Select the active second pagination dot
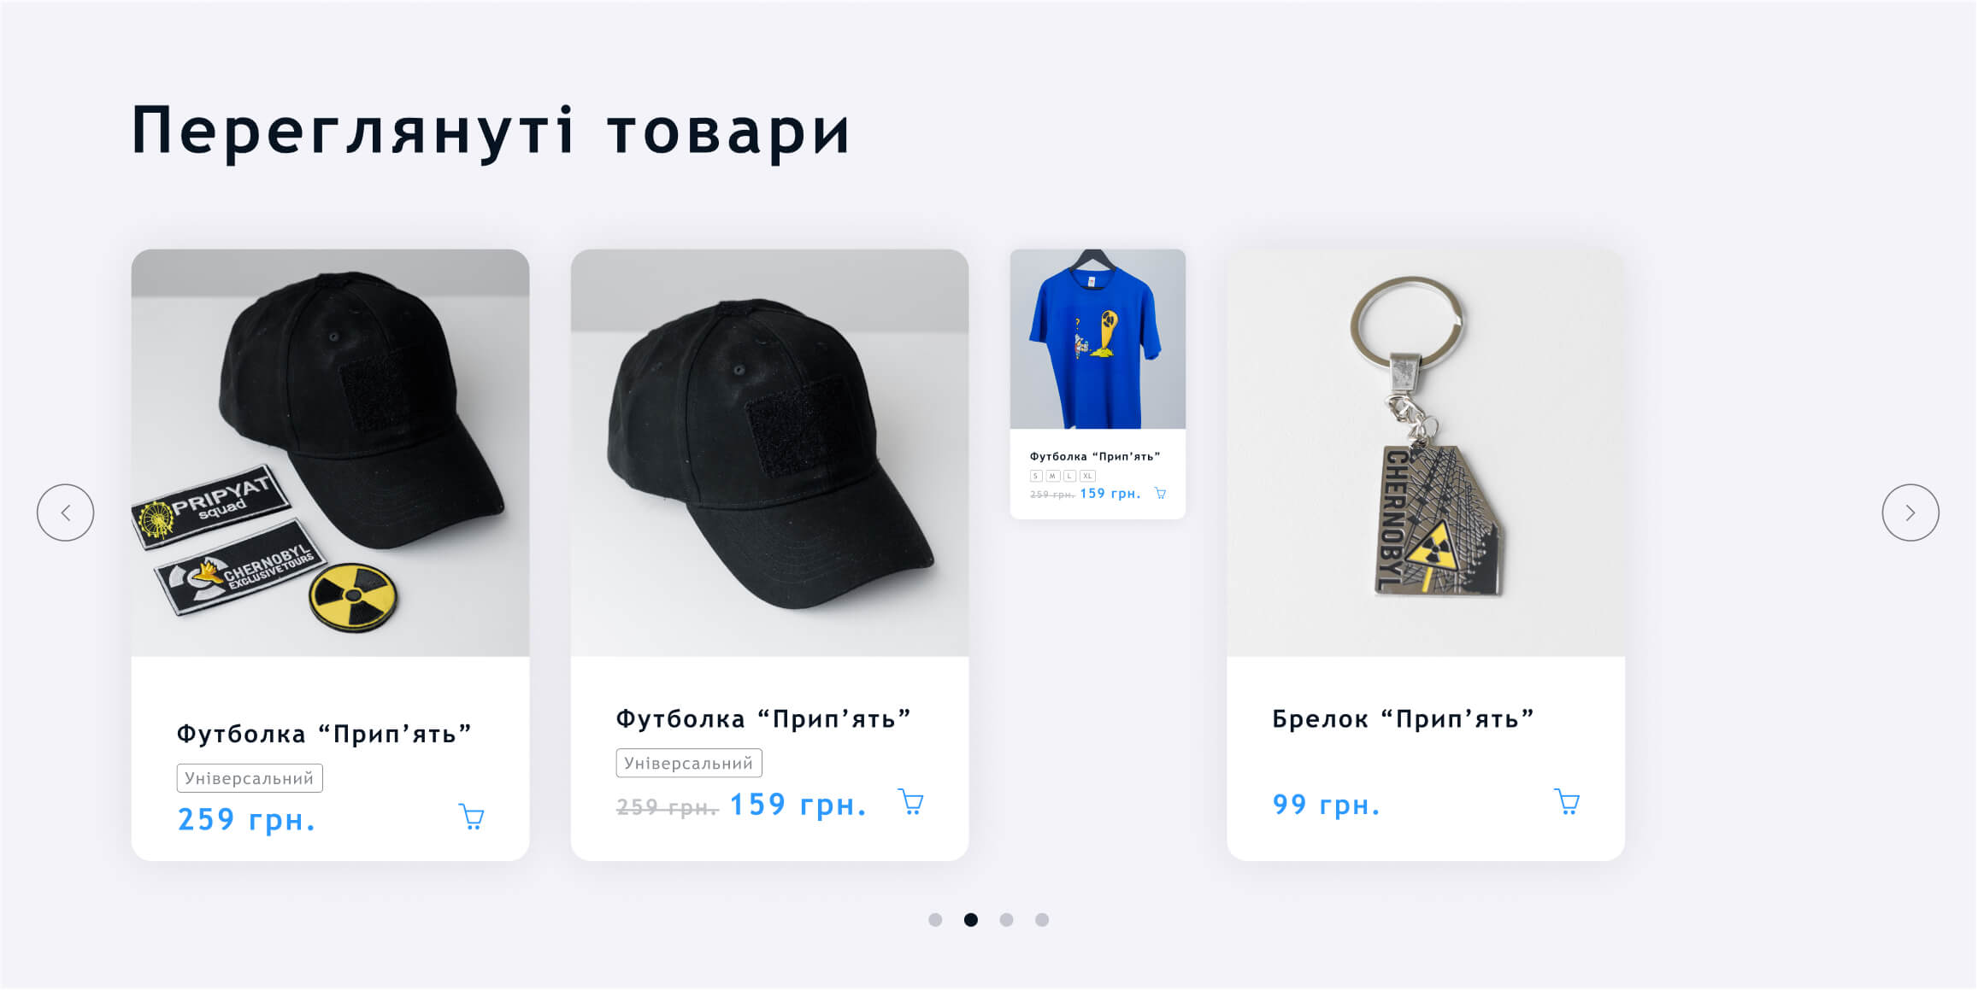The width and height of the screenshot is (1978, 990). 971,920
